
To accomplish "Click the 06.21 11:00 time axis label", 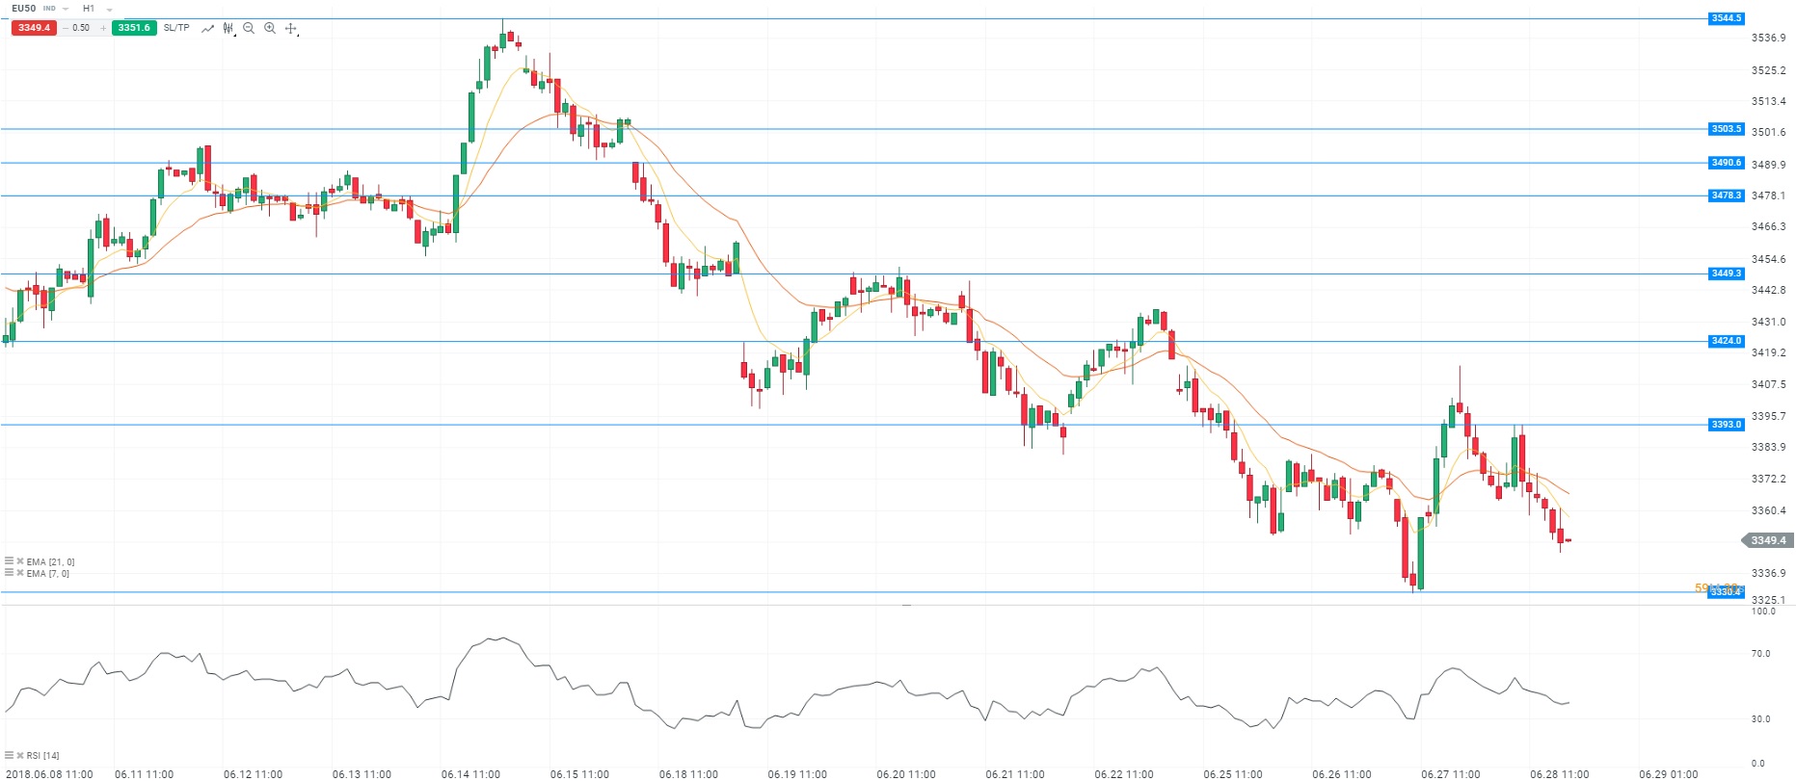I will click(1015, 774).
